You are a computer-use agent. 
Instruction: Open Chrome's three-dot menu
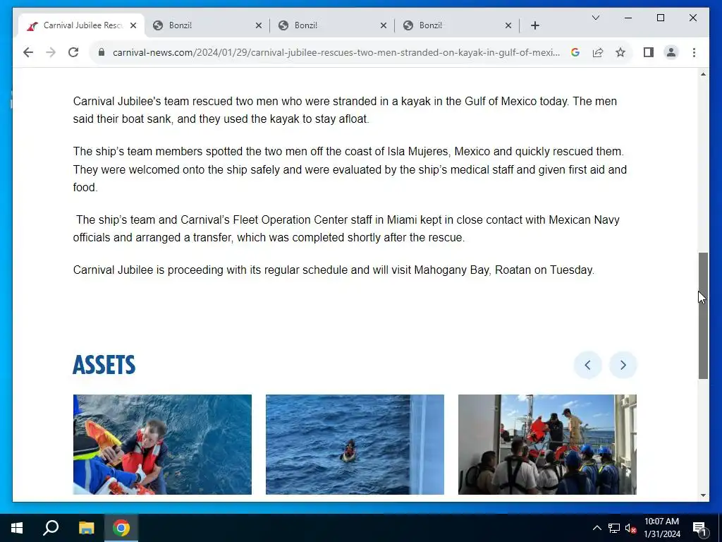point(694,52)
